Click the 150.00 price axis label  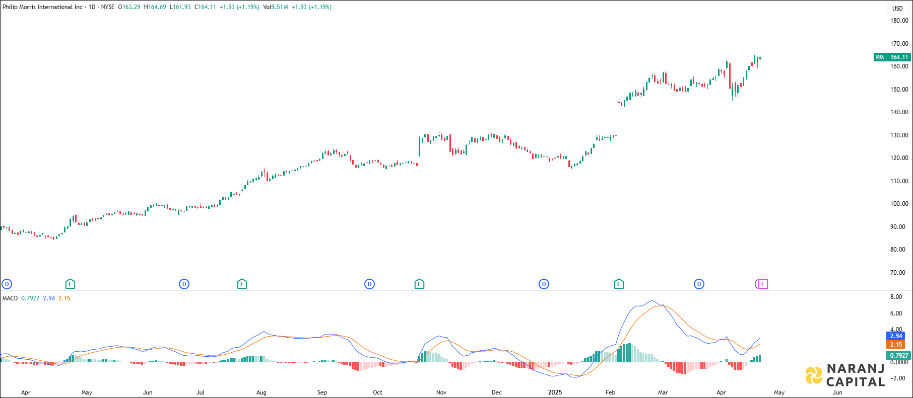tap(899, 90)
